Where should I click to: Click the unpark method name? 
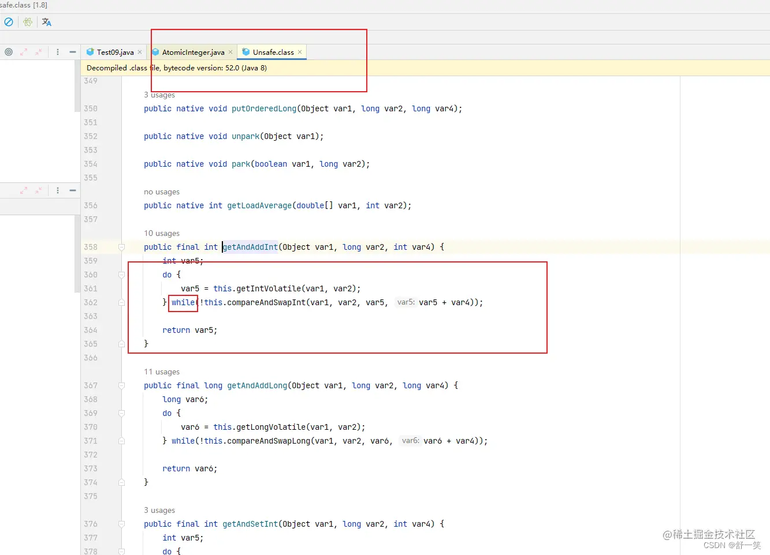(245, 136)
